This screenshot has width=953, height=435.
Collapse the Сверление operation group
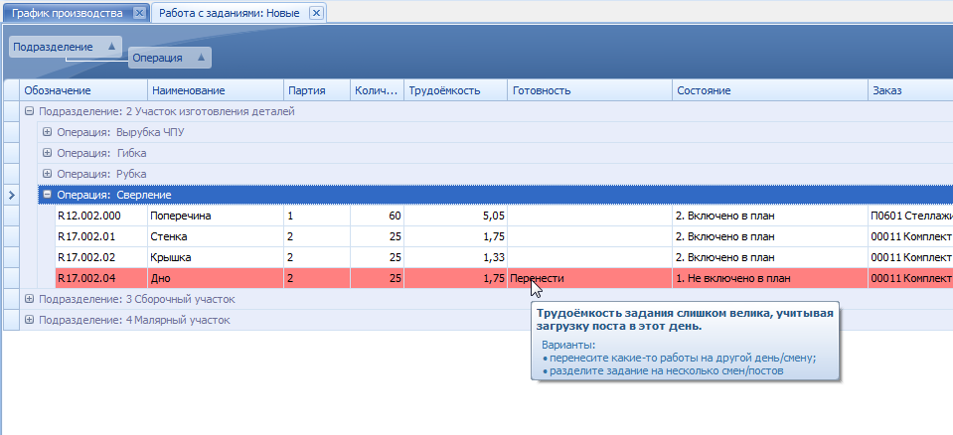(47, 195)
